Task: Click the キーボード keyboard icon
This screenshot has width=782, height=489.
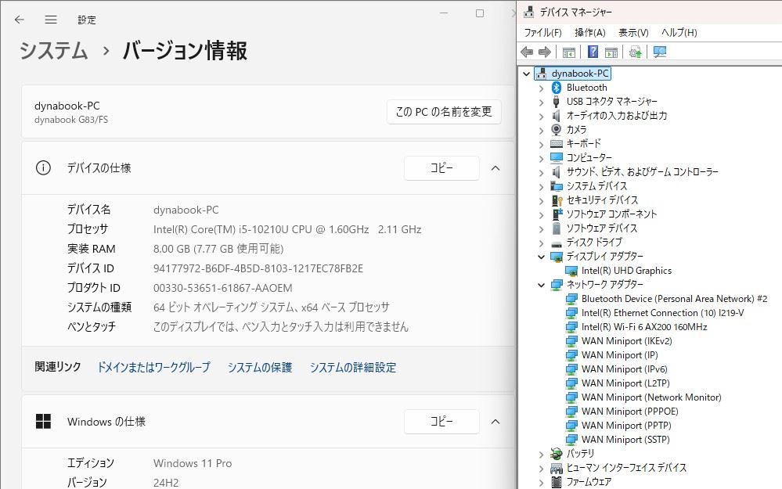Action: click(557, 143)
